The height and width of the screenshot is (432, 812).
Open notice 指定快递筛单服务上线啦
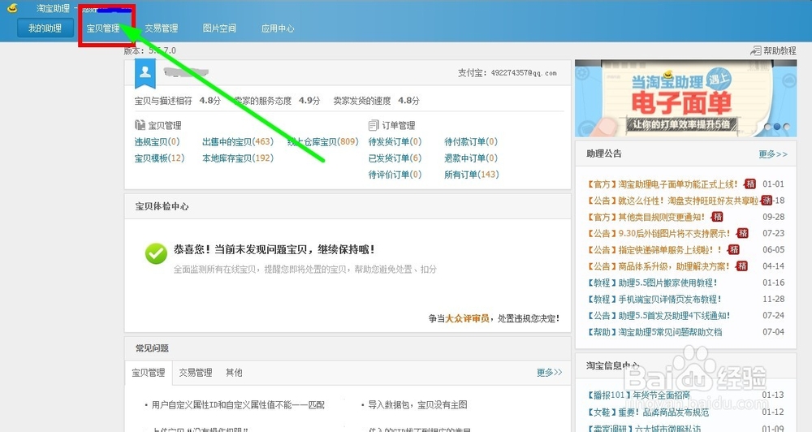pyautogui.click(x=654, y=249)
